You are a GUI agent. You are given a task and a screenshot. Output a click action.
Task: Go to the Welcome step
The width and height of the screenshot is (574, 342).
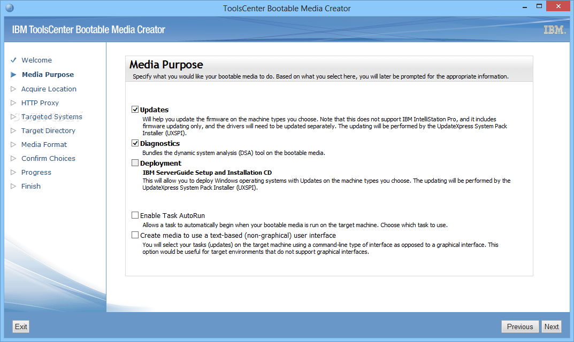pos(36,60)
